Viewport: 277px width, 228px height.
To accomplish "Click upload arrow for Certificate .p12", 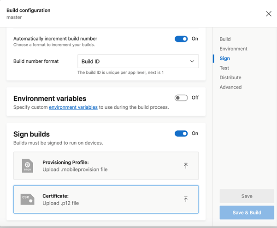I will [186, 199].
